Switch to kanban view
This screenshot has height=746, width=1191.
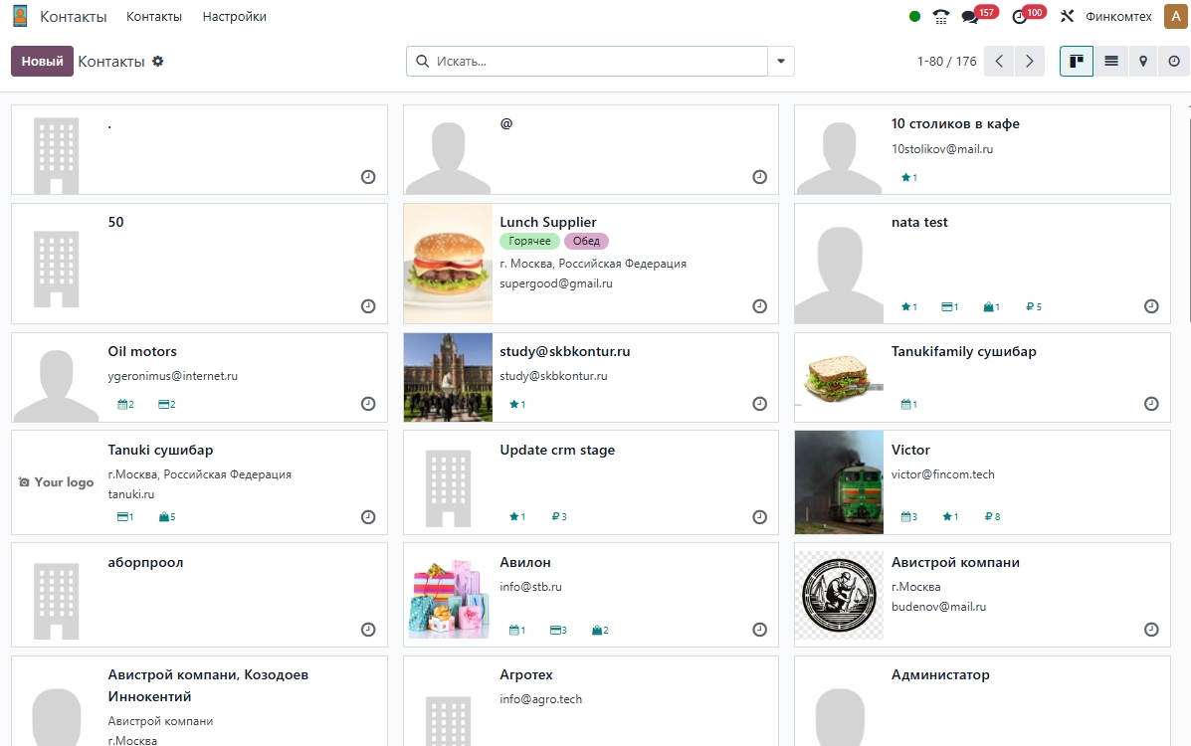pyautogui.click(x=1077, y=62)
